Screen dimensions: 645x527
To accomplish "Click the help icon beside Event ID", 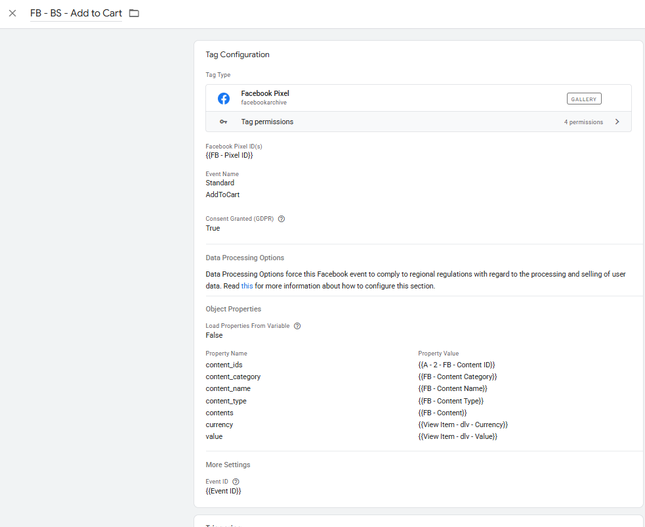I will coord(236,482).
